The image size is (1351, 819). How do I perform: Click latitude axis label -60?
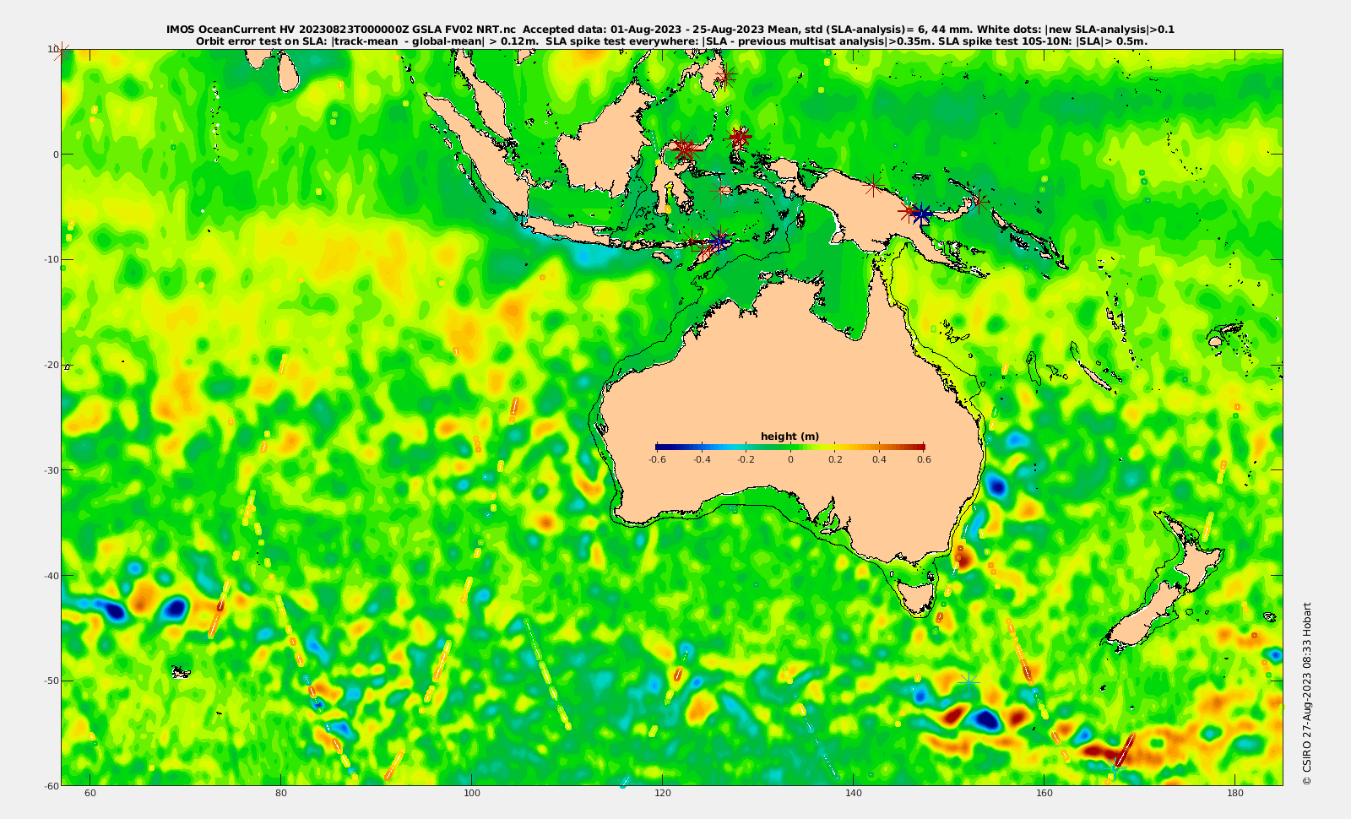[51, 786]
